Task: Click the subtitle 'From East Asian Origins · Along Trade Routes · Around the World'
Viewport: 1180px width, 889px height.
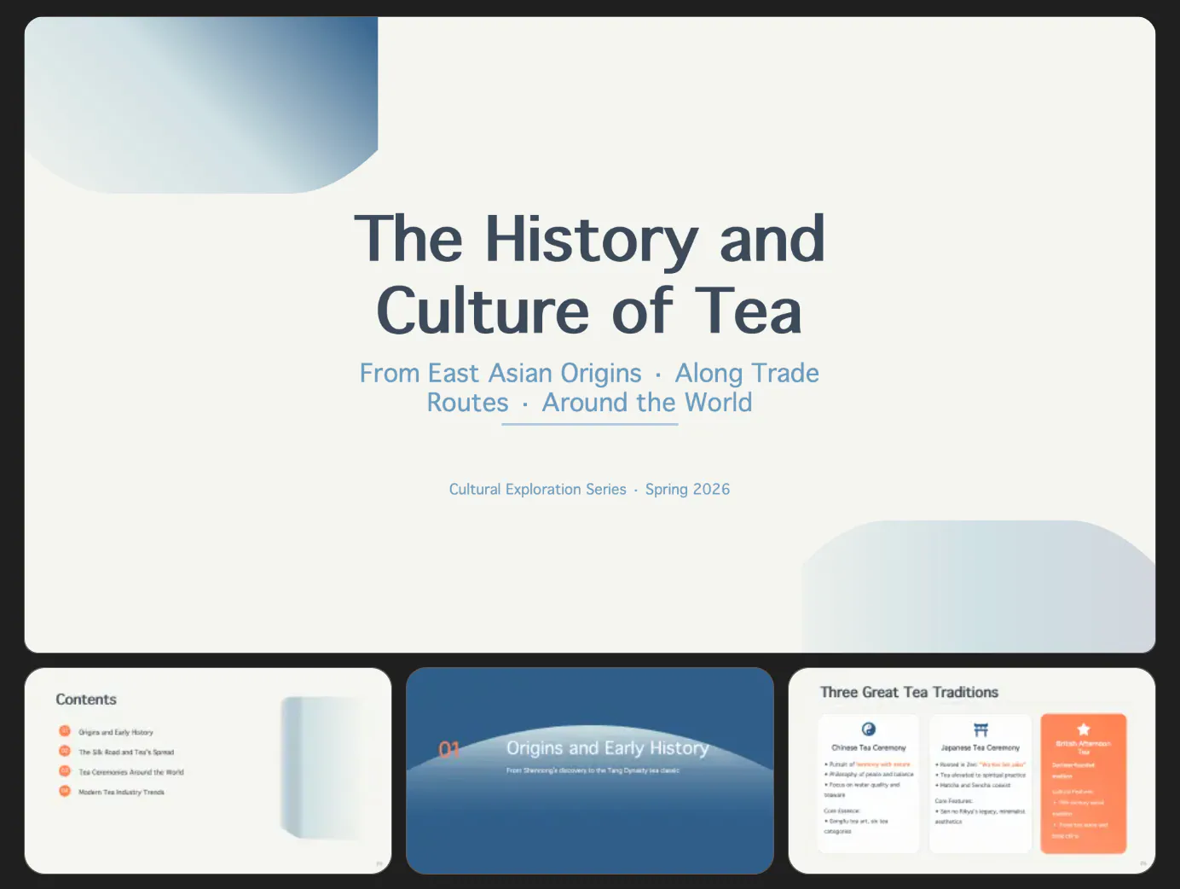Action: (x=590, y=387)
